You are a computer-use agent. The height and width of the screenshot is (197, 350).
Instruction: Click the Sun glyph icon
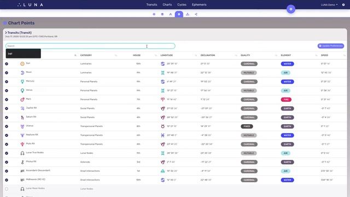[x=22, y=64]
